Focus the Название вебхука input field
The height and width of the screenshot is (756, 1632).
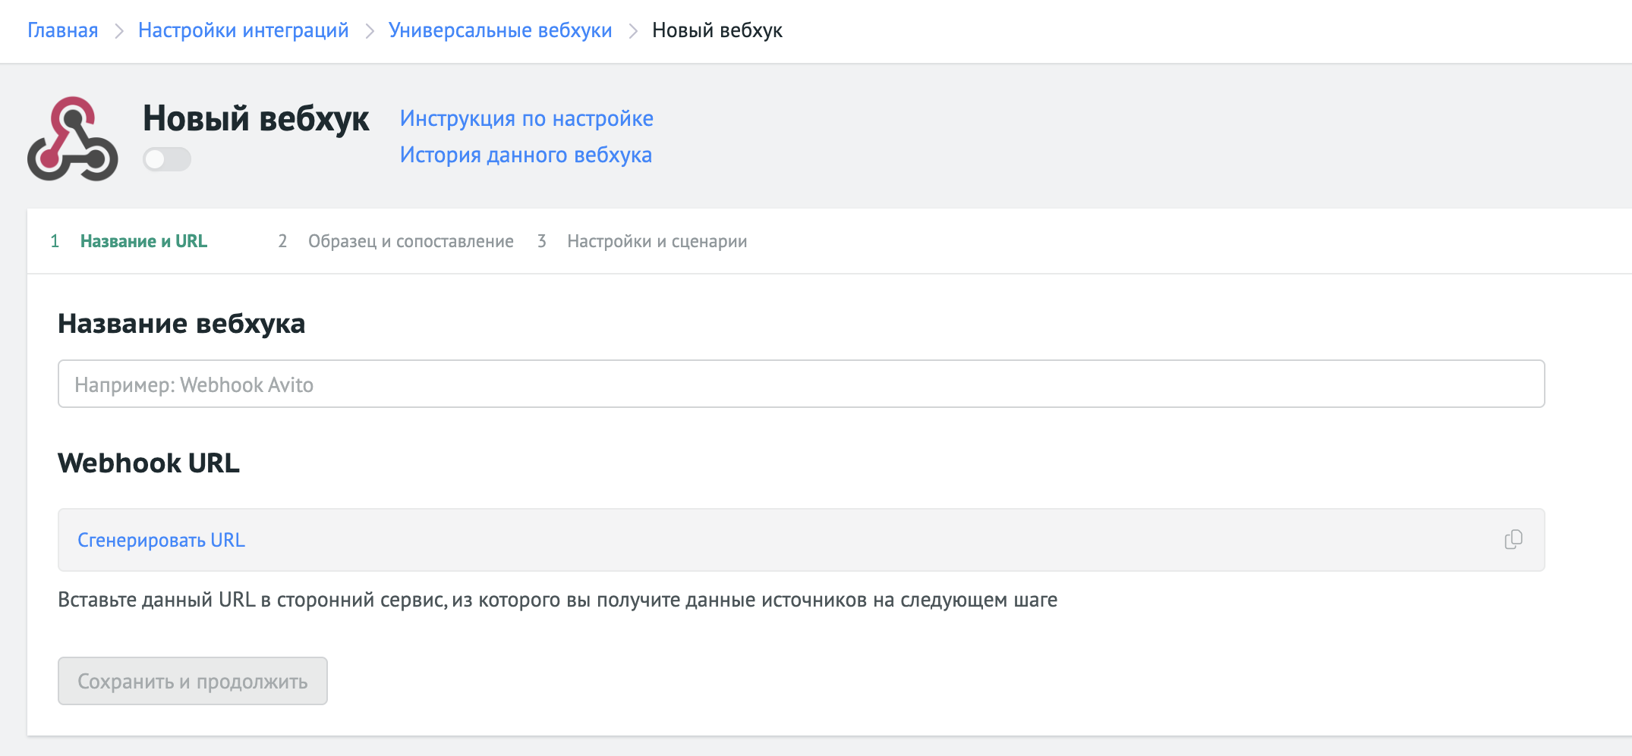802,384
